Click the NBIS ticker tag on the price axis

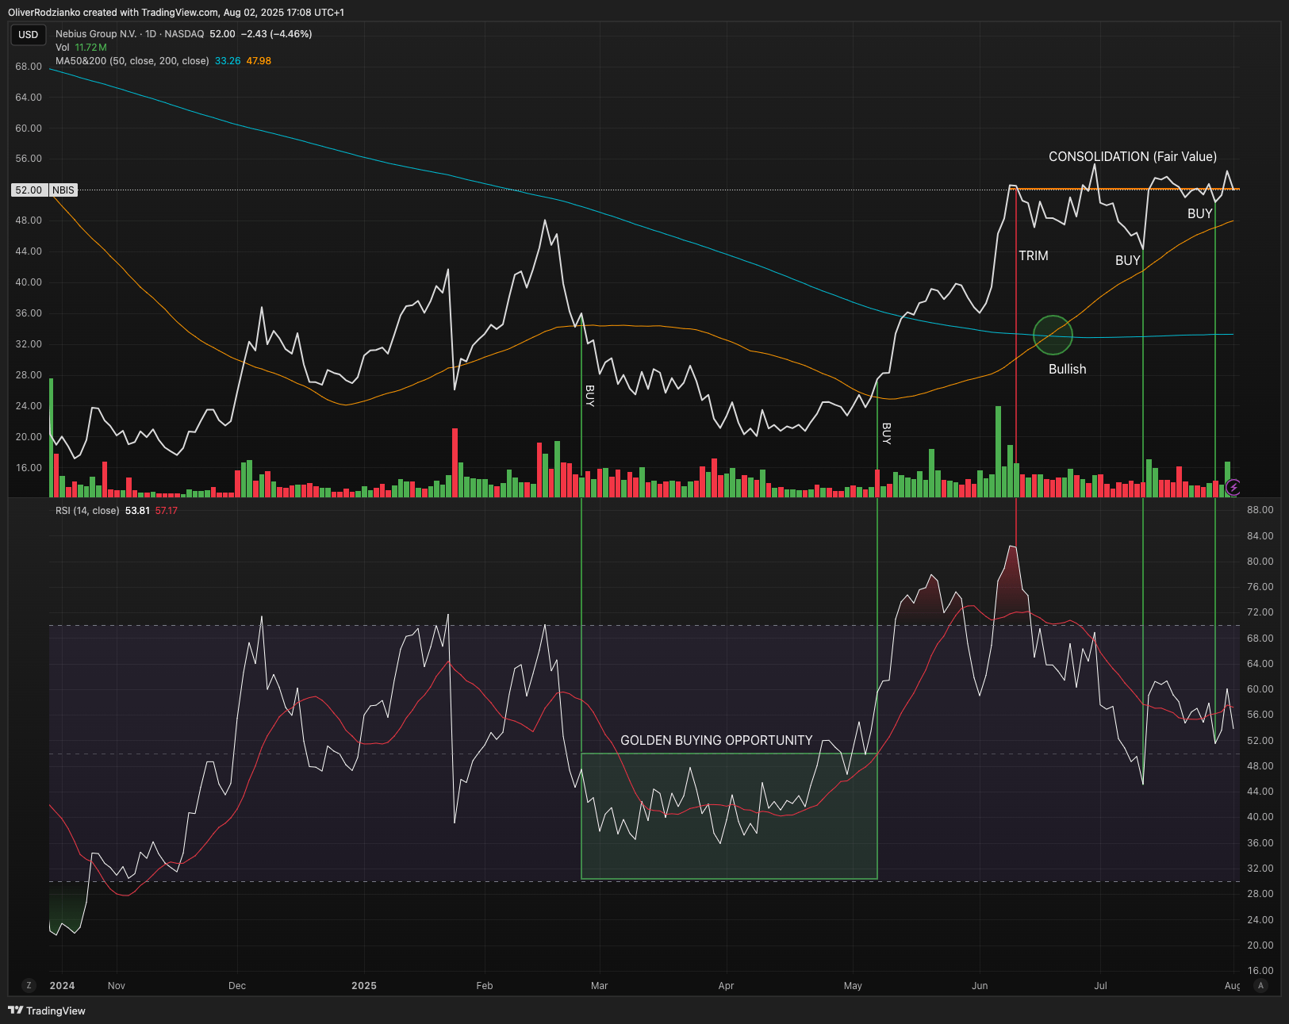pyautogui.click(x=64, y=190)
